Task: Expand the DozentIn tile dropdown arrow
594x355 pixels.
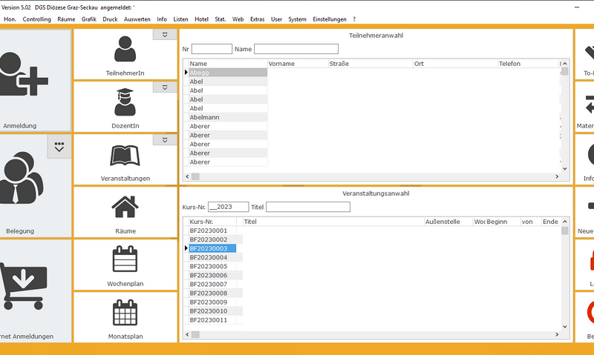Action: (x=163, y=87)
